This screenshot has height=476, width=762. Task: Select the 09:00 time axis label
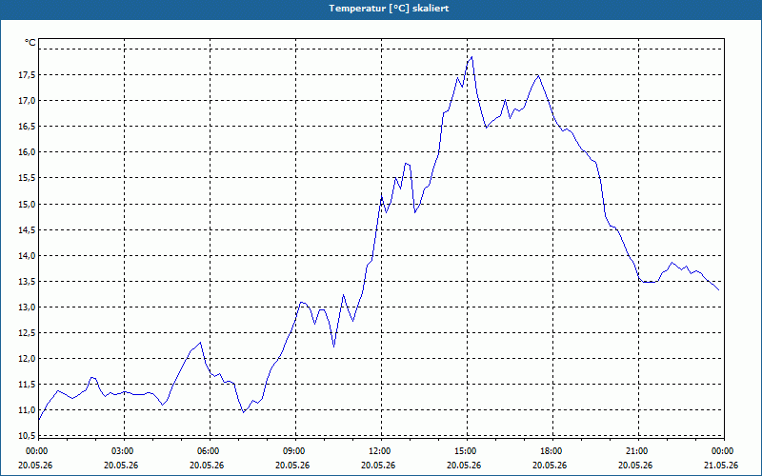(295, 451)
